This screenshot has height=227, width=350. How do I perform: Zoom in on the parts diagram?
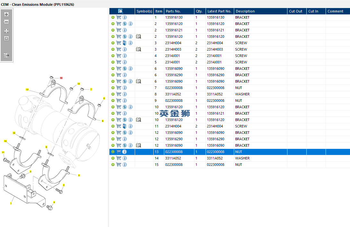click(6, 14)
